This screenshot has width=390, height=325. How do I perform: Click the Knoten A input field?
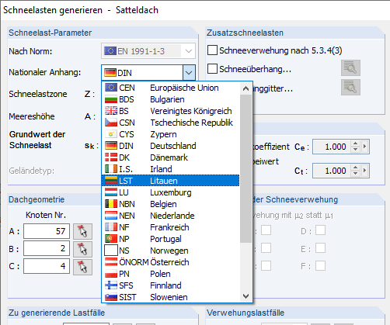click(47, 231)
